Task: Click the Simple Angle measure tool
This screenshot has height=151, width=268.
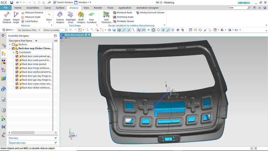Action: (16, 17)
